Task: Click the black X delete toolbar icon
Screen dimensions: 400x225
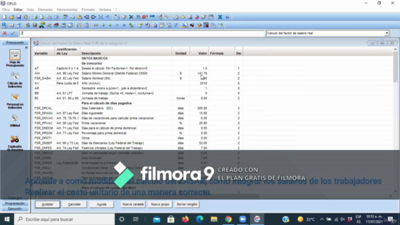Action: 131,17
